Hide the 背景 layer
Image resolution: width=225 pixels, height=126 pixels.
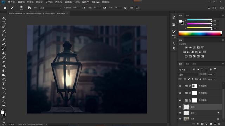(180, 119)
